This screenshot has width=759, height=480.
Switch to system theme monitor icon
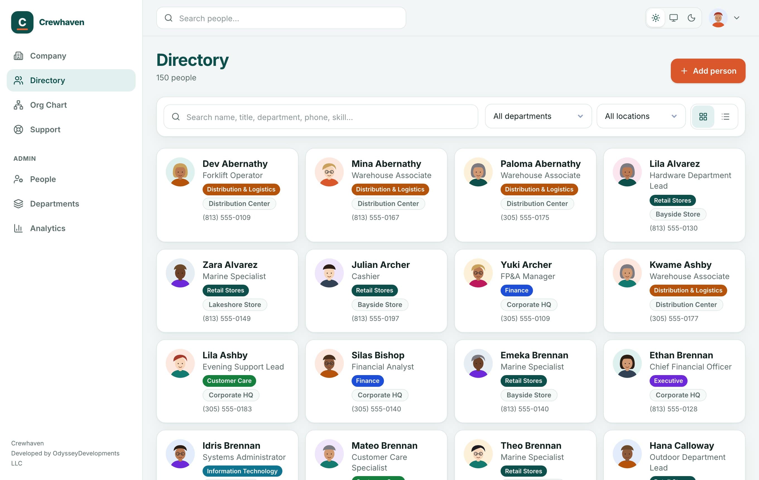click(674, 18)
